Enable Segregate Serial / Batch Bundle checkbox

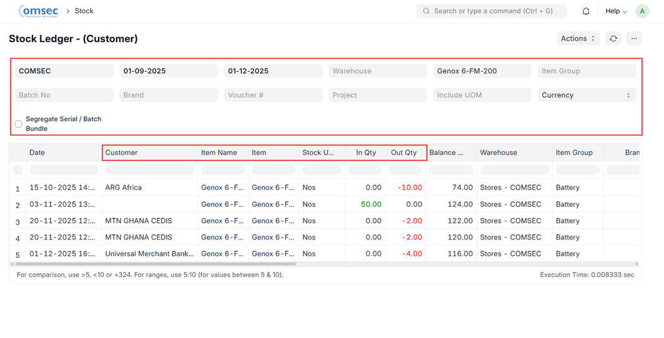(x=18, y=124)
